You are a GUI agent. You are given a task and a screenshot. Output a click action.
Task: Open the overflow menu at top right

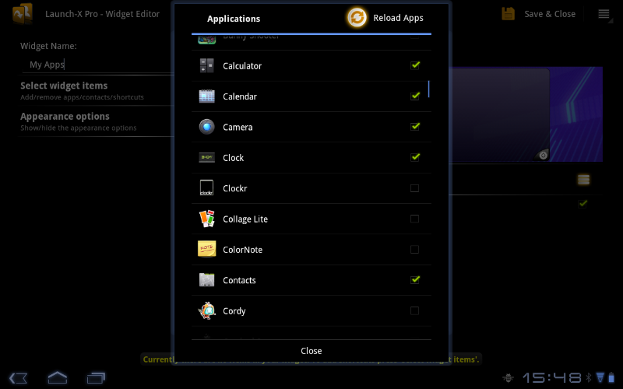pos(604,14)
